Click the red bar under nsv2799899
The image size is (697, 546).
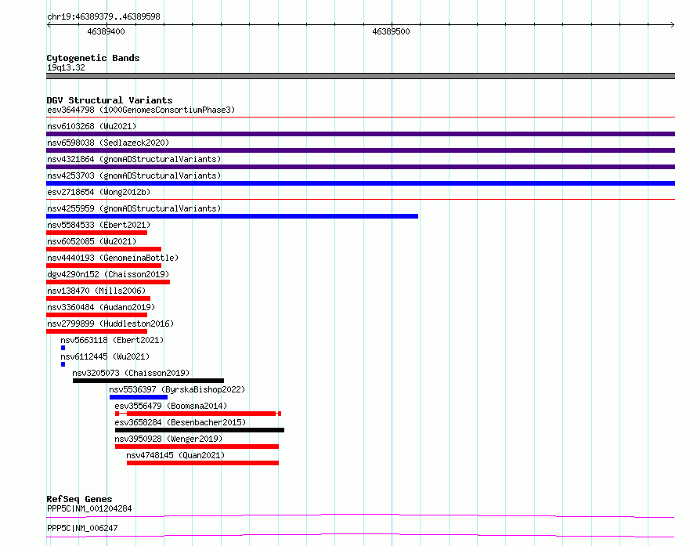coord(96,331)
